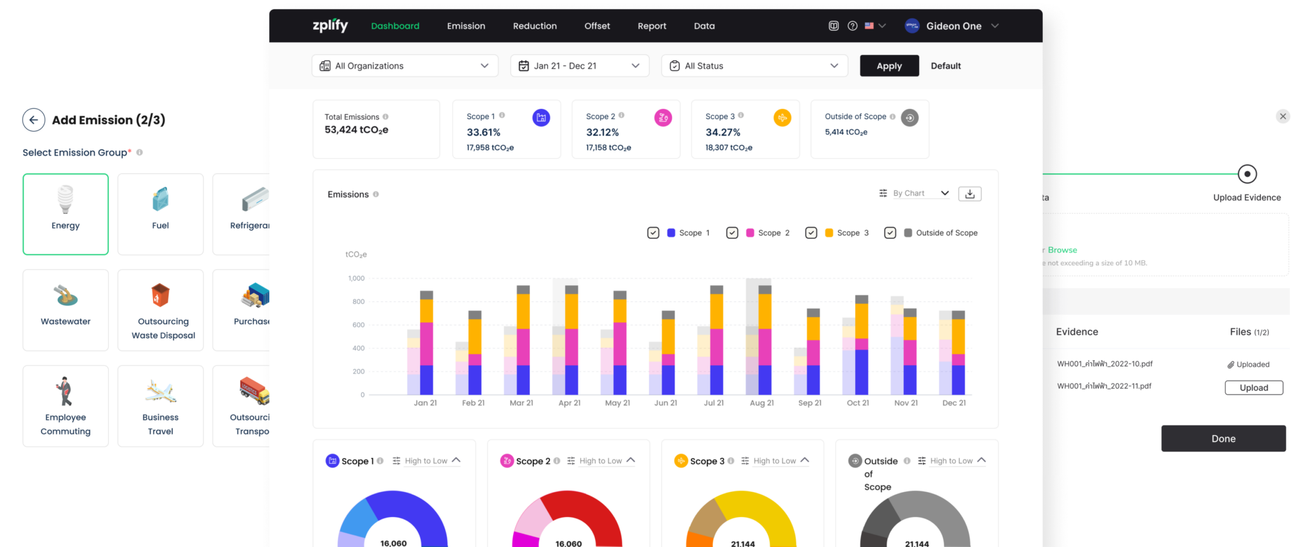Viewport: 1312px width, 547px height.
Task: Open the All Status dropdown
Action: coord(755,66)
